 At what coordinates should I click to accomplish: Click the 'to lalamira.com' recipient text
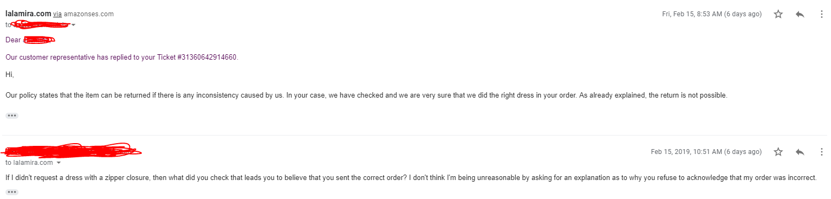point(29,163)
